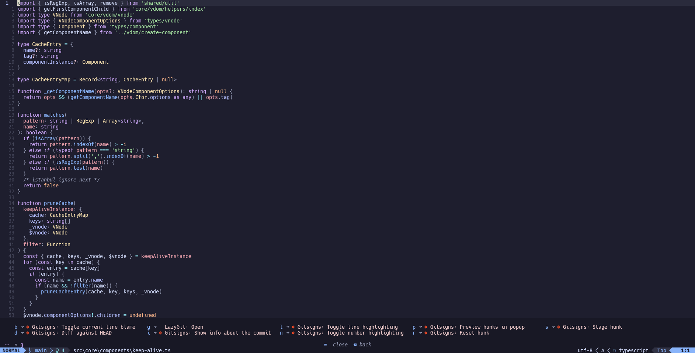695x353 pixels.
Task: Click the close label in which-key footer
Action: click(x=340, y=345)
